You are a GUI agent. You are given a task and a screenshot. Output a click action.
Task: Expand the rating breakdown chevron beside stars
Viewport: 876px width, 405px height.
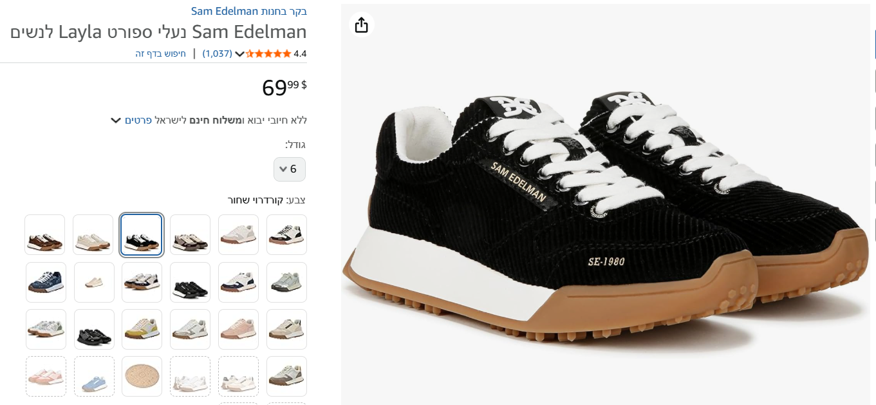[239, 54]
